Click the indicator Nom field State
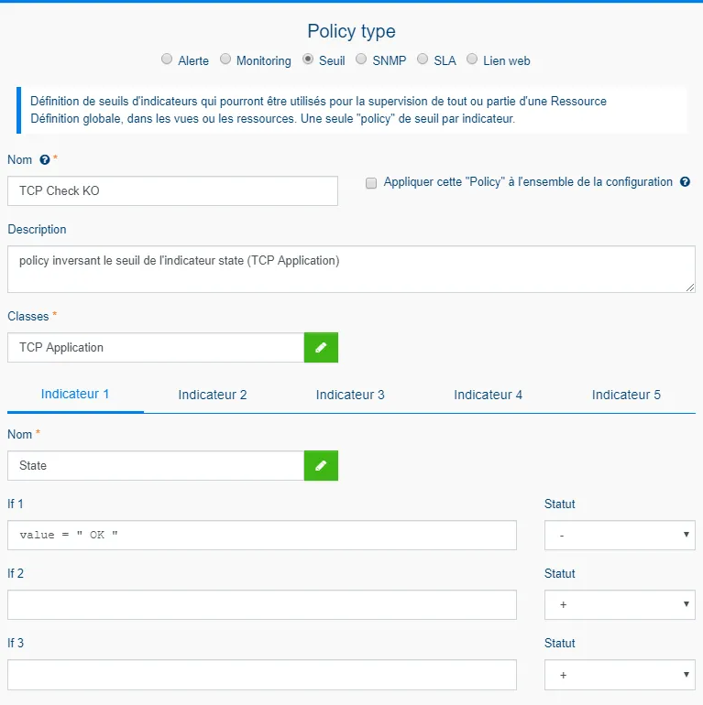The width and height of the screenshot is (703, 705). click(x=156, y=466)
